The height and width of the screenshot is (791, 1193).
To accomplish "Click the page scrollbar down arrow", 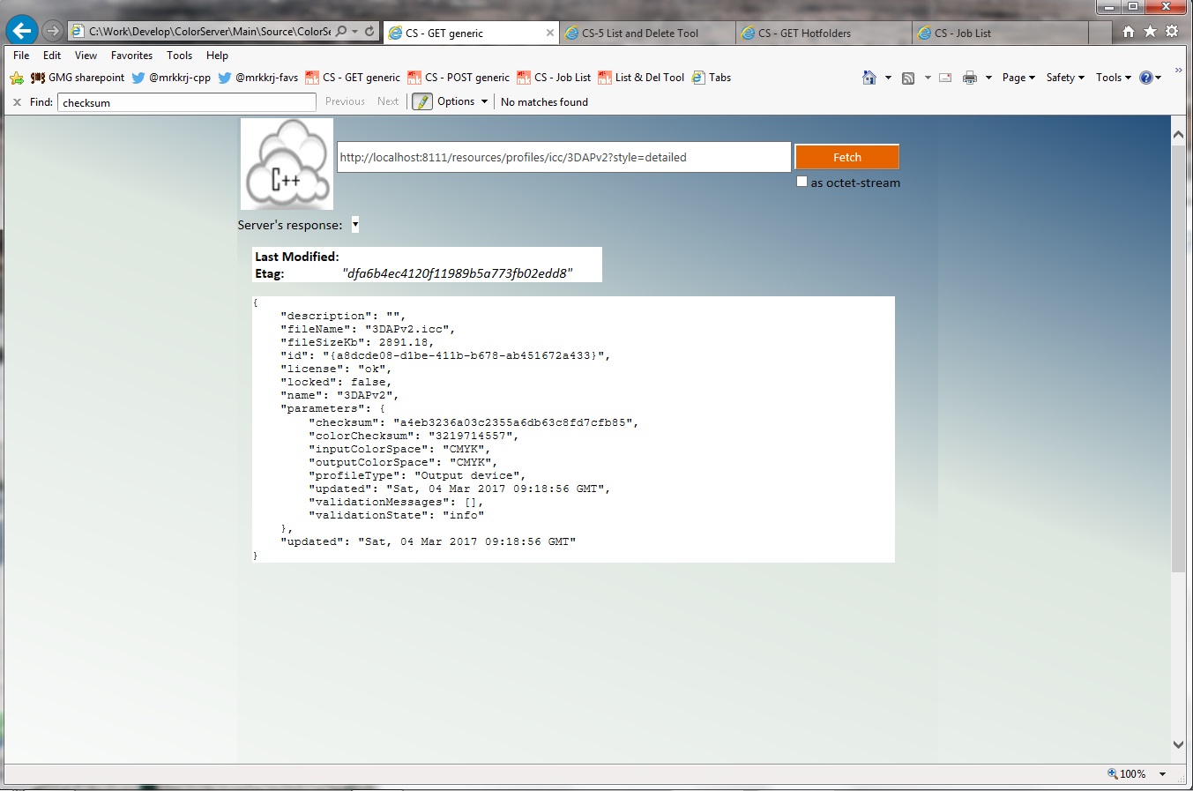I will pyautogui.click(x=1178, y=744).
